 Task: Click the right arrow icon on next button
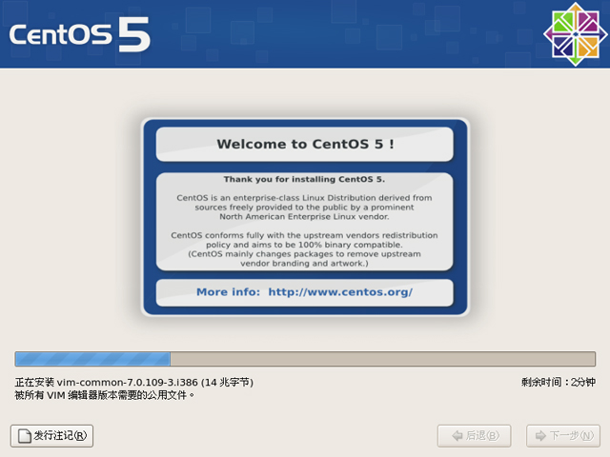pos(540,436)
